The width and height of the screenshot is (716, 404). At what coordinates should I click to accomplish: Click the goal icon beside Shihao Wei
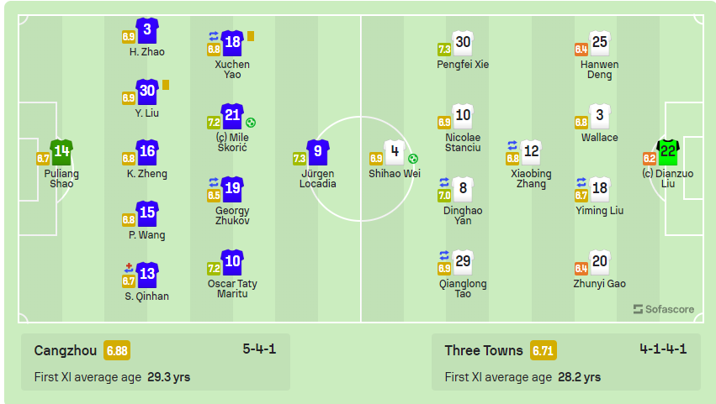click(x=413, y=159)
